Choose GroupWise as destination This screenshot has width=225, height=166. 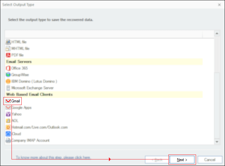click(x=20, y=75)
